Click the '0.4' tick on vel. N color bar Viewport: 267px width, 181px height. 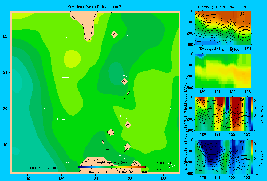click(256, 101)
